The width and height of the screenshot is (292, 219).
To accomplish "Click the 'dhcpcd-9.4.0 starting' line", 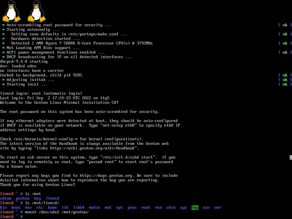I will (24, 62).
